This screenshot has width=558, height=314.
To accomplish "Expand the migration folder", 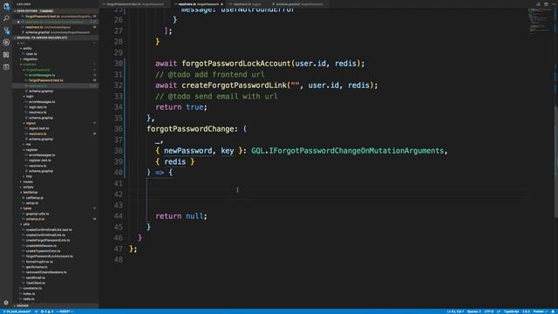I will pyautogui.click(x=30, y=59).
